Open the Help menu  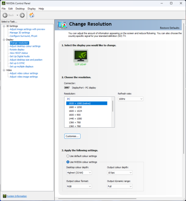[41, 9]
